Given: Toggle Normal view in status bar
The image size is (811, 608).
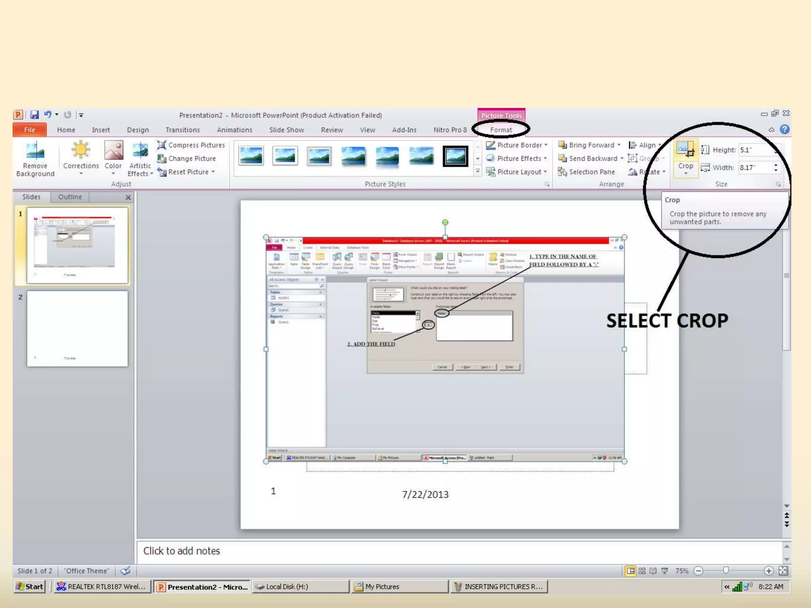Looking at the screenshot, I should coord(630,571).
